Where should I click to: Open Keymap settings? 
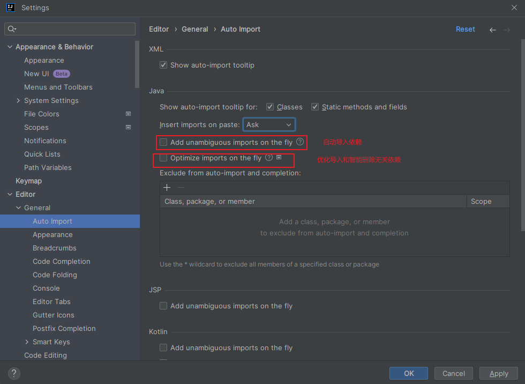[29, 181]
